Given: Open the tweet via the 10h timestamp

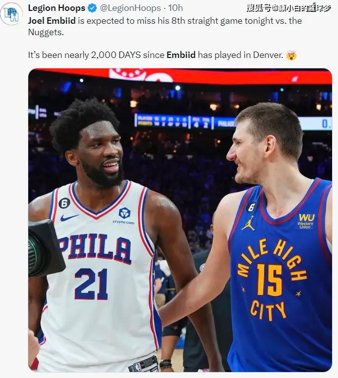Looking at the screenshot, I should click(x=175, y=8).
